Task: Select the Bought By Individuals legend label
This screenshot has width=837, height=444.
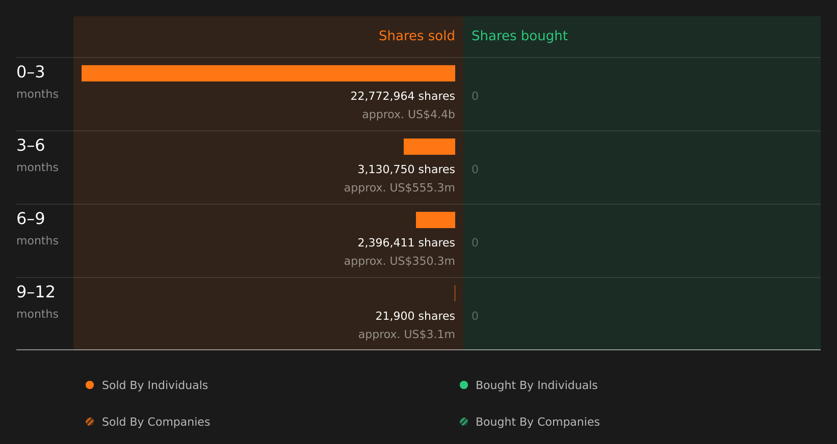Action: coord(537,385)
